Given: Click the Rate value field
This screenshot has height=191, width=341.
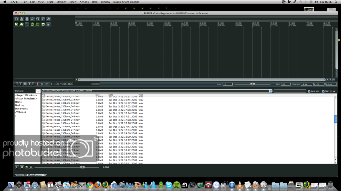Looking at the screenshot, I should point(227,84).
